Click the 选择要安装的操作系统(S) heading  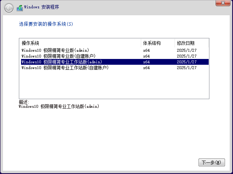(x=46, y=24)
